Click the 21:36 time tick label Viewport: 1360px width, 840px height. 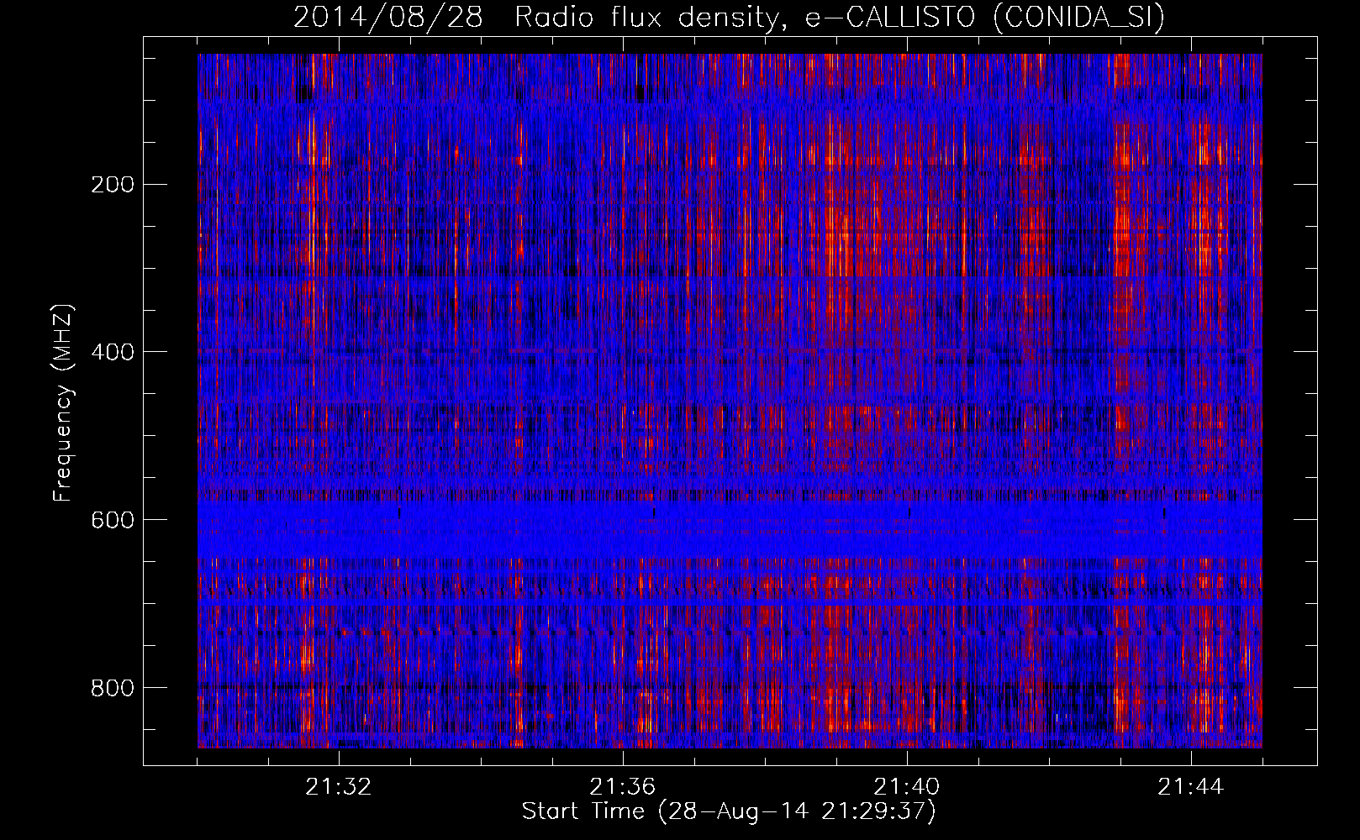(623, 787)
